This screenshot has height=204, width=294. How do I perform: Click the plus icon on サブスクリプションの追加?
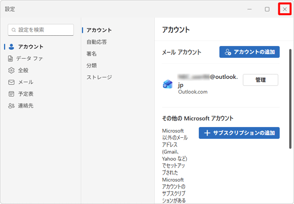(207, 133)
